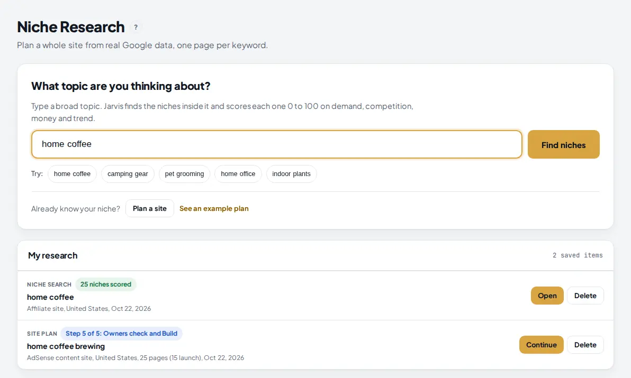Image resolution: width=631 pixels, height=378 pixels.
Task: Click the home coffee brewing title
Action: pos(66,346)
